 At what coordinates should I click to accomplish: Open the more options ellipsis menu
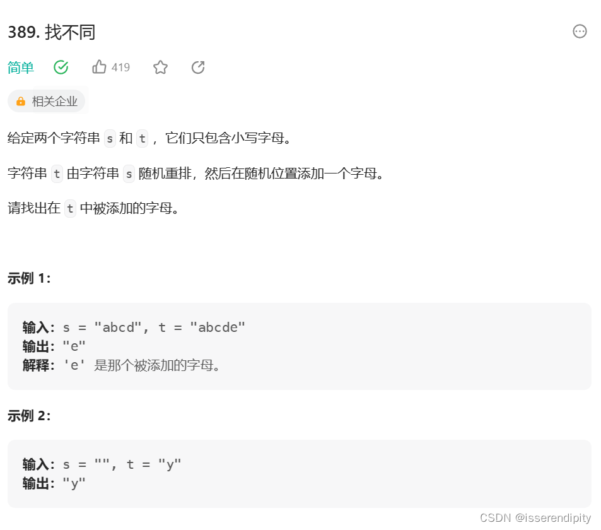[579, 32]
